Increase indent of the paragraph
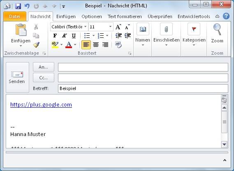 [127, 35]
